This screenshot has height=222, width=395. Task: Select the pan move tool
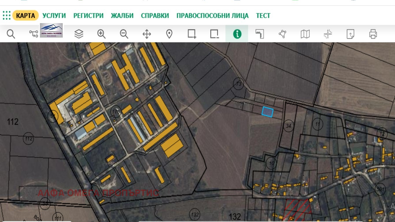pos(147,34)
